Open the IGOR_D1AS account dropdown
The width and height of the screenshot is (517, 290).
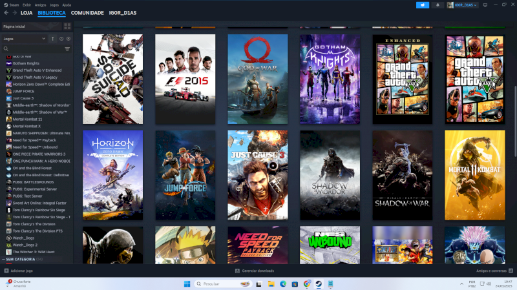[462, 5]
